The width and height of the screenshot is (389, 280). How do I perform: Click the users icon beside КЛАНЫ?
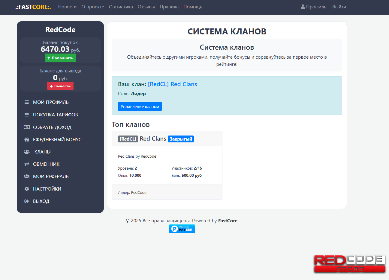click(27, 152)
